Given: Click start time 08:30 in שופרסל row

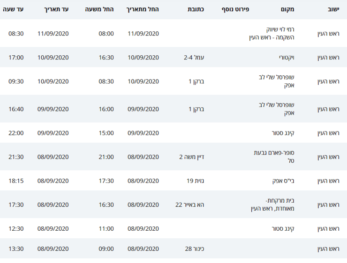Looking at the screenshot, I should [x=106, y=81].
